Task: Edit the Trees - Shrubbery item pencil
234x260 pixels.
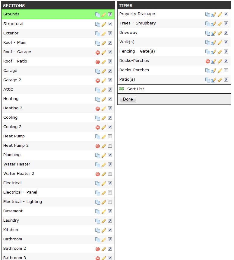Action: pos(220,24)
